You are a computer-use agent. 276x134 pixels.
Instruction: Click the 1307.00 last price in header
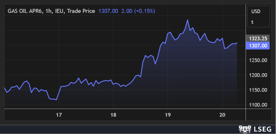point(108,11)
